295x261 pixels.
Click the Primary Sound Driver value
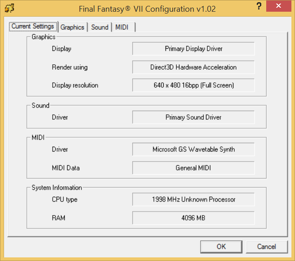[x=193, y=117]
